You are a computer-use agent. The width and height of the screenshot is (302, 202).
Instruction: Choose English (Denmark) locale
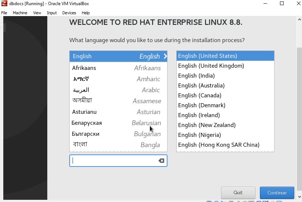pos(225,105)
